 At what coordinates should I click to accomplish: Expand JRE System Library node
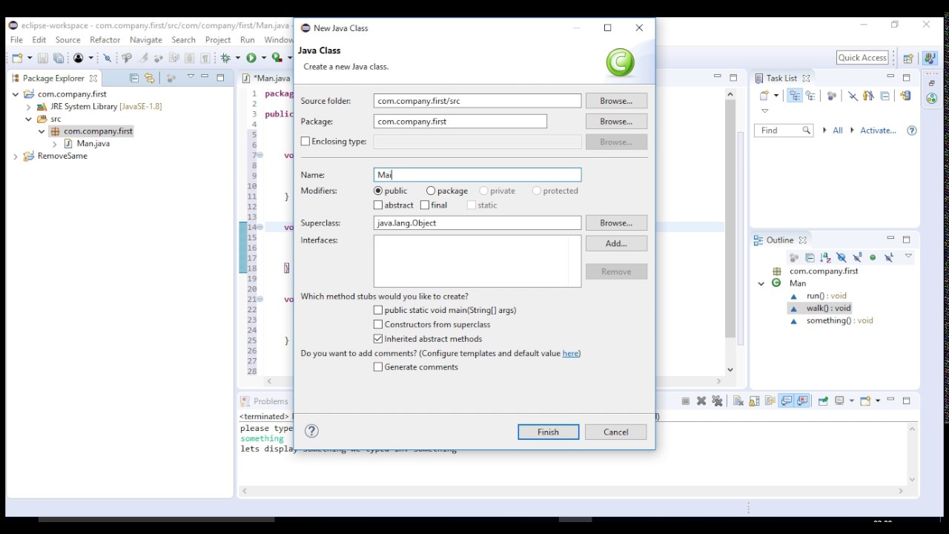(29, 107)
